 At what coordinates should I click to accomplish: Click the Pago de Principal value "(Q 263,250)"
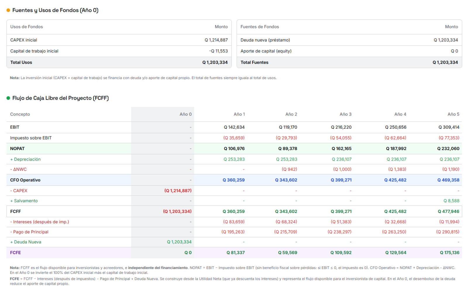tap(394, 232)
